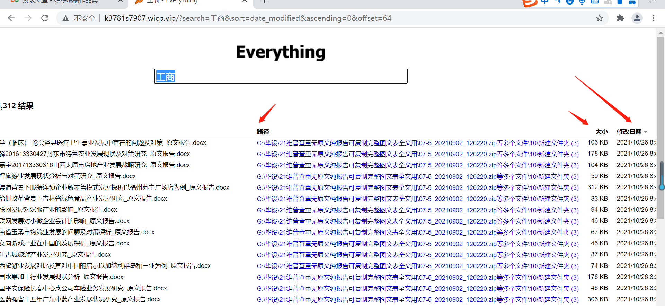This screenshot has width=665, height=306.
Task: Open the Chrome three-dot menu
Action: point(654,18)
